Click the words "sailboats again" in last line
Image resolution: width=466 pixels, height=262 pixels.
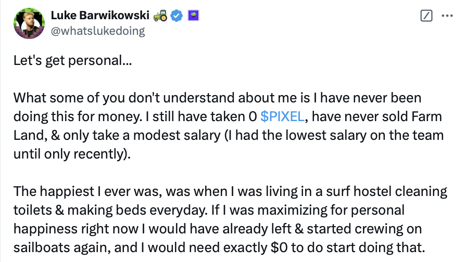click(x=62, y=247)
